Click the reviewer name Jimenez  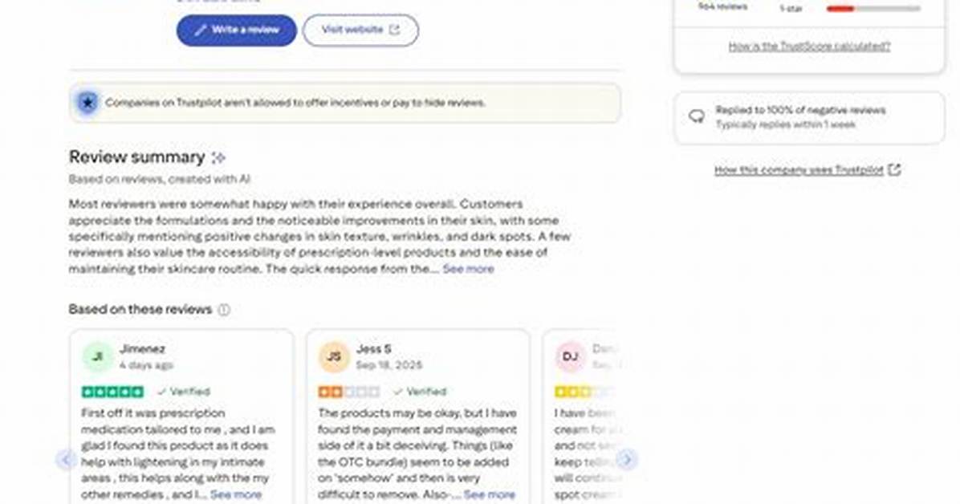point(143,349)
